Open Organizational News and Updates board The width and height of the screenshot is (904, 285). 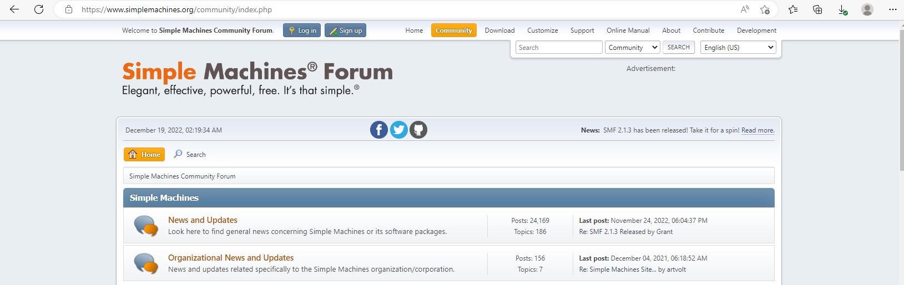[231, 258]
